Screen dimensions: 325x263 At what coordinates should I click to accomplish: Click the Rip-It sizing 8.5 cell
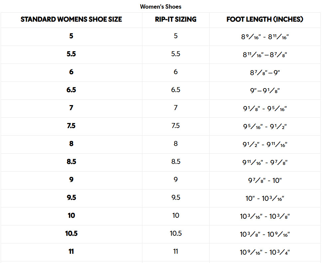[176, 162]
